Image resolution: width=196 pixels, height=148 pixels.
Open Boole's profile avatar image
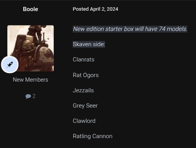click(x=30, y=48)
